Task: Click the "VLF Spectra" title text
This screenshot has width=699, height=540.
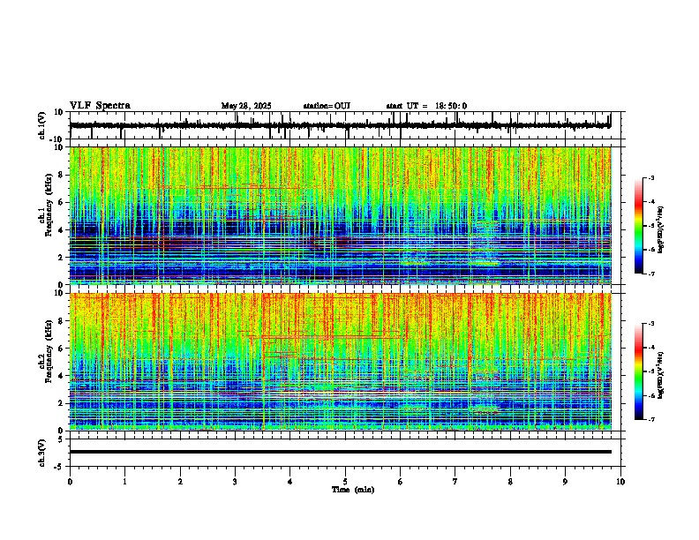Action: click(x=100, y=105)
